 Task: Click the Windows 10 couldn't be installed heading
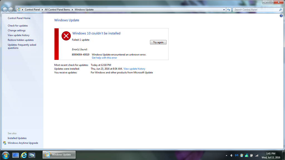(x=96, y=33)
